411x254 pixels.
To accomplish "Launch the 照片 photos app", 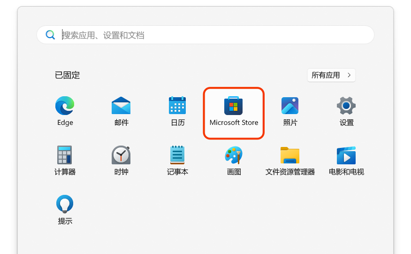I will [290, 106].
